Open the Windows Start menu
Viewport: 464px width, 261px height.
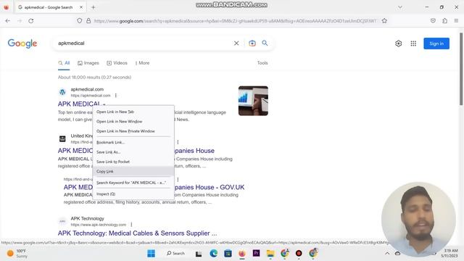point(151,253)
